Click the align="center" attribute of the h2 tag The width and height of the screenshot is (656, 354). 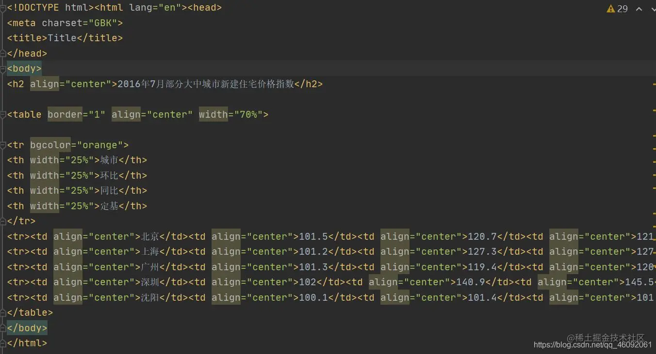[71, 84]
